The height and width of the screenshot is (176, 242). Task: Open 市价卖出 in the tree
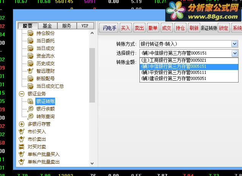(37, 139)
